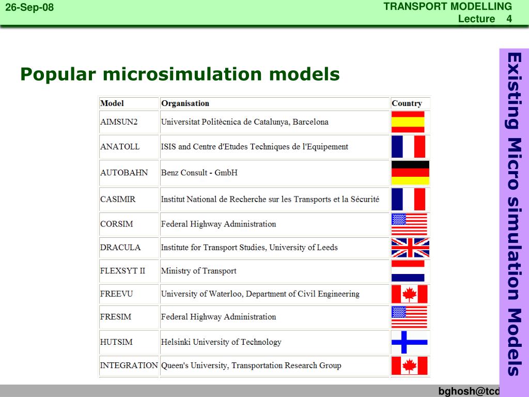This screenshot has width=529, height=397.
Task: Click the 'FLEXSYT II' model cell
Action: pyautogui.click(x=129, y=271)
